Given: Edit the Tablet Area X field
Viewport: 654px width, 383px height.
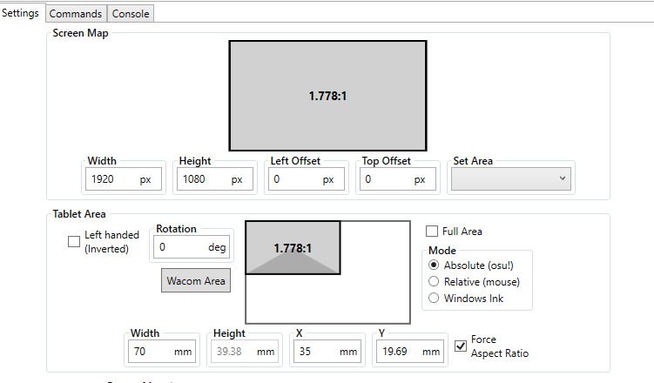Looking at the screenshot, I should [327, 352].
